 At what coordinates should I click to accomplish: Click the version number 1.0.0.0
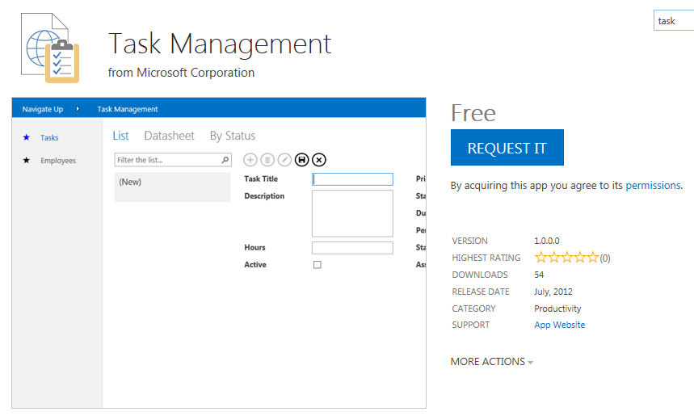(x=547, y=241)
